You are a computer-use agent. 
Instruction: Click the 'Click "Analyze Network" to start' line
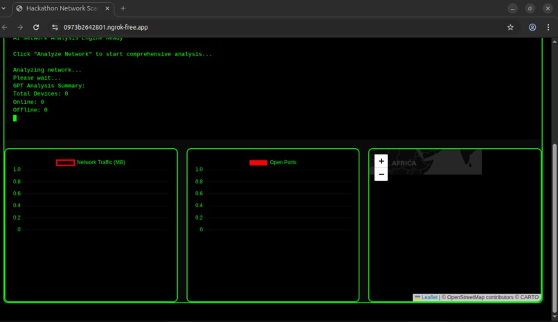pos(112,54)
